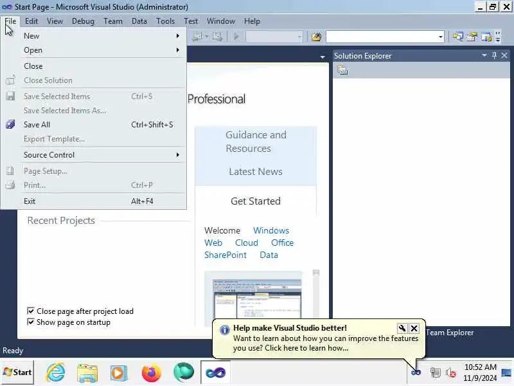Select the Guidance and Resources tab
Image resolution: width=514 pixels, height=386 pixels.
(256, 142)
